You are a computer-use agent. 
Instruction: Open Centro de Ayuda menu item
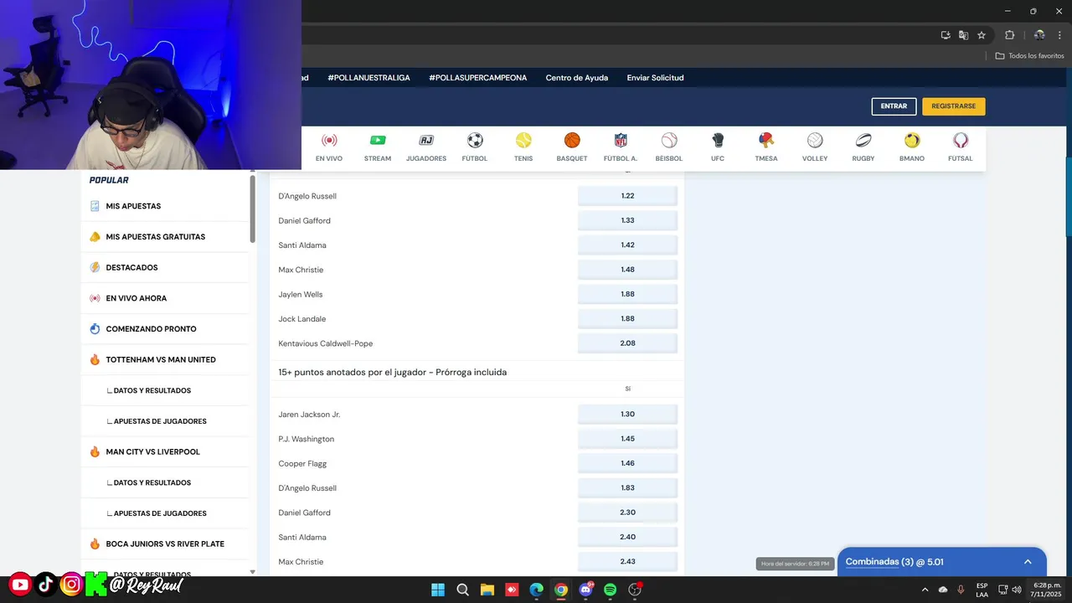(x=577, y=78)
